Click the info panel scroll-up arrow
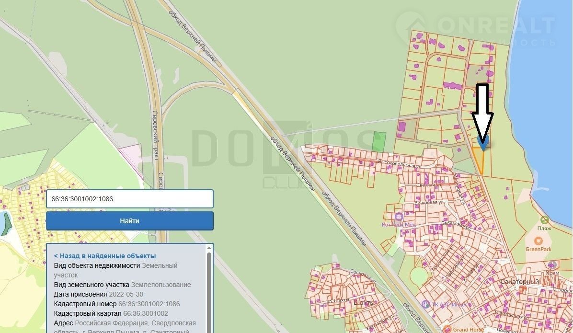Image resolution: width=573 pixels, height=333 pixels. (x=209, y=248)
